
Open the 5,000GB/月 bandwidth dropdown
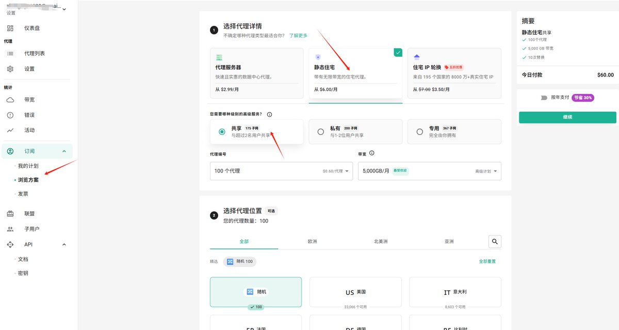point(430,171)
